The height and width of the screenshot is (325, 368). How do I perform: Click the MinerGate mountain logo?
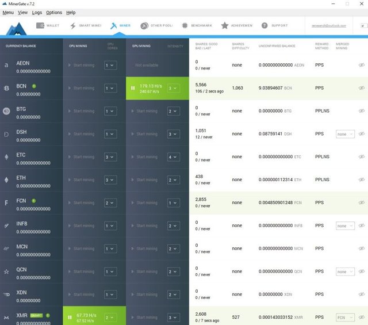[x=16, y=29]
